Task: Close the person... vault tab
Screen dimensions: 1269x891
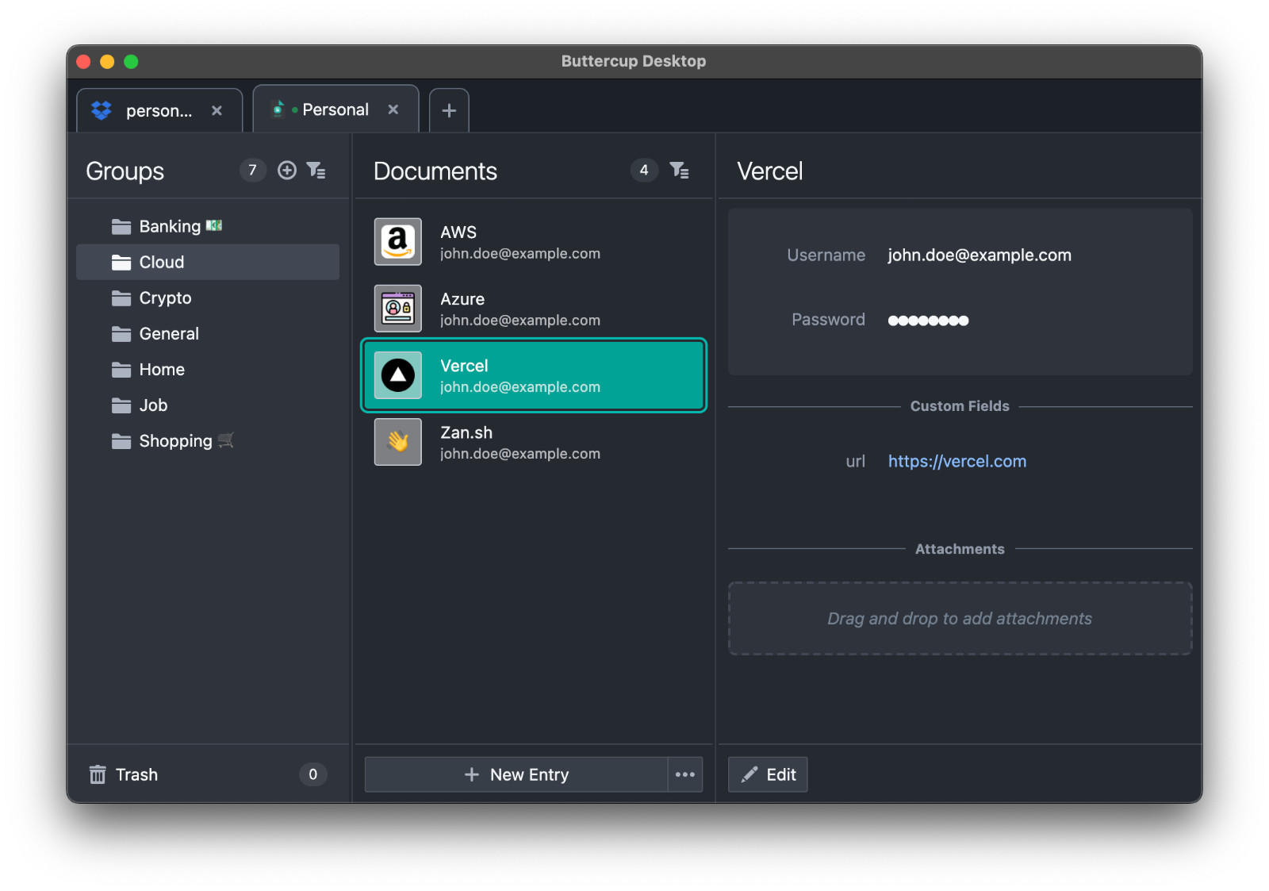Action: (217, 110)
